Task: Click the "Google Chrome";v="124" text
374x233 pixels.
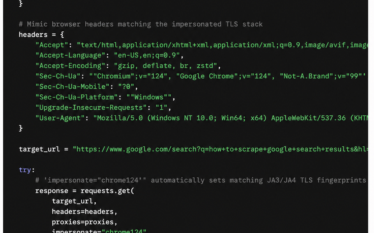Action: 224,77
